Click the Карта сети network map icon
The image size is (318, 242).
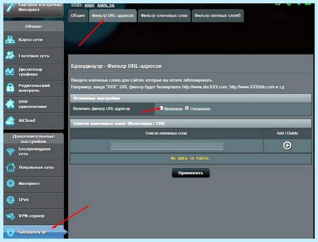coord(10,40)
